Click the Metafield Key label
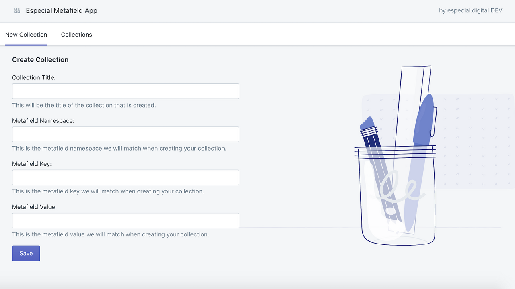Viewport: 515px width, 289px height. pyautogui.click(x=32, y=163)
